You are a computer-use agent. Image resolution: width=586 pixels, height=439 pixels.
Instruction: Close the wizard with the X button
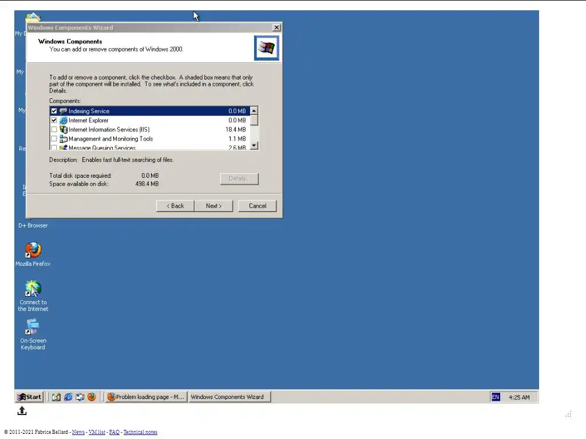[276, 27]
